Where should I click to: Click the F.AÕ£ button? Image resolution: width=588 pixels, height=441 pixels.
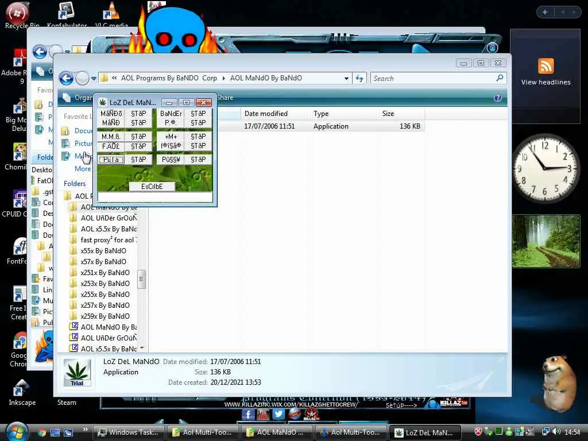[111, 146]
